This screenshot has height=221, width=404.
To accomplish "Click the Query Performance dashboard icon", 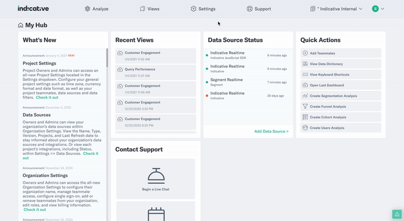I will (120, 70).
